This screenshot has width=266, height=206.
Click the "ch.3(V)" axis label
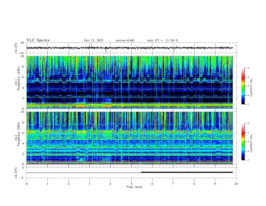point(16,173)
